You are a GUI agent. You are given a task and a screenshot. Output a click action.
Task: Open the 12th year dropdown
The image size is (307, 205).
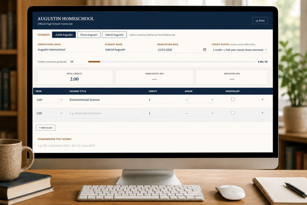[49, 113]
